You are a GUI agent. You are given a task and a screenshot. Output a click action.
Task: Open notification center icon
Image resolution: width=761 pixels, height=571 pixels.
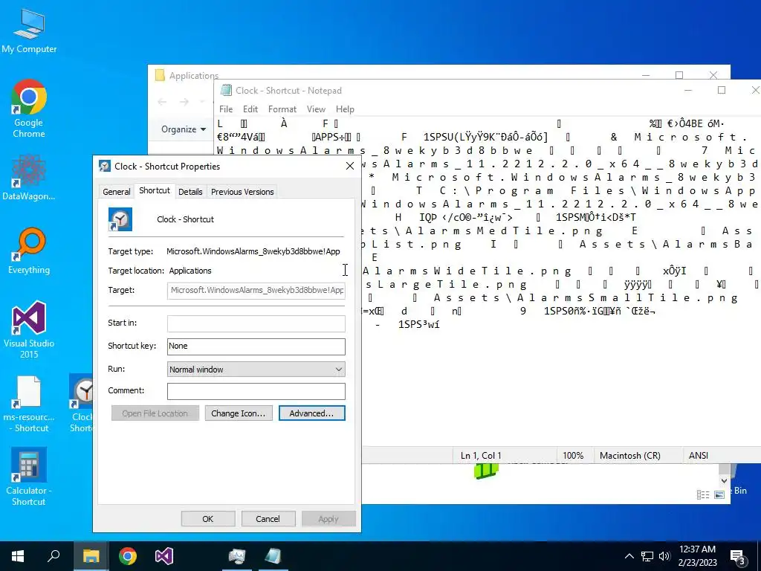tap(738, 558)
